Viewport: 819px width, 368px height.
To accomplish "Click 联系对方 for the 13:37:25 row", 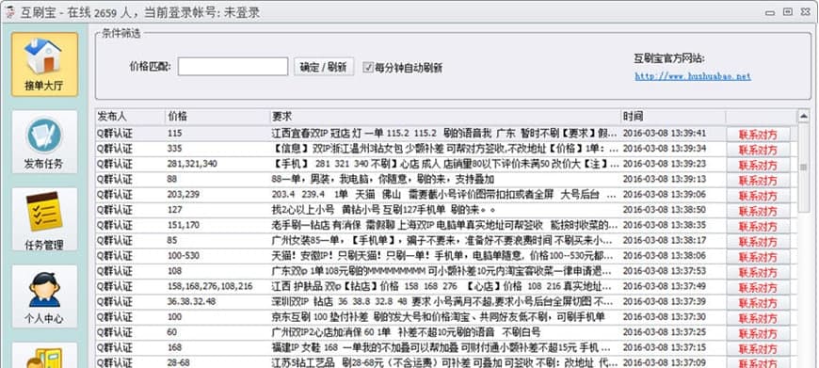I will (x=758, y=334).
